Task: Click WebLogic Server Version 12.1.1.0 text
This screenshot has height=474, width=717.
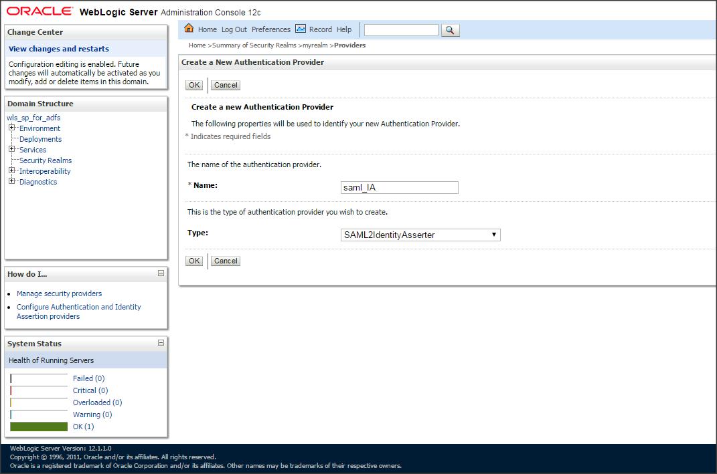Action: point(61,449)
